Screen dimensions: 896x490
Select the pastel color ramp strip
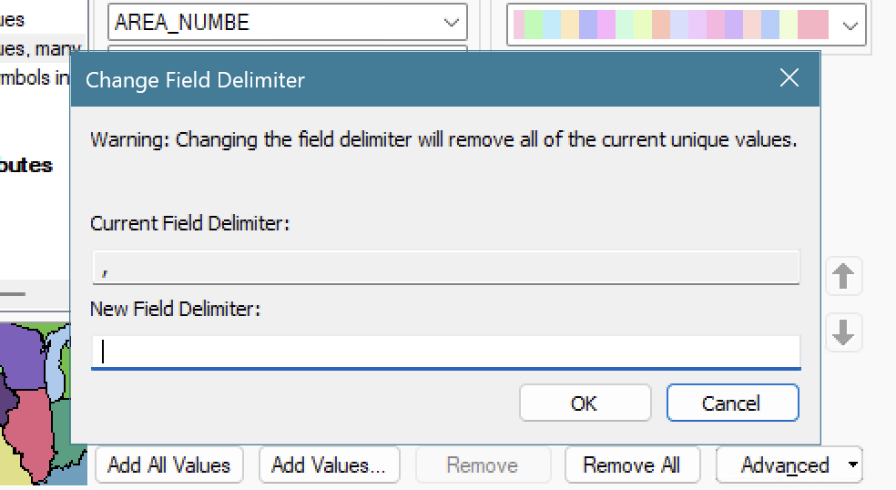tap(671, 25)
